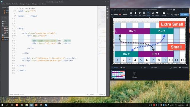Click the blue Share button in Snagit
Image resolution: width=190 pixels, height=107 pixels.
tap(184, 15)
